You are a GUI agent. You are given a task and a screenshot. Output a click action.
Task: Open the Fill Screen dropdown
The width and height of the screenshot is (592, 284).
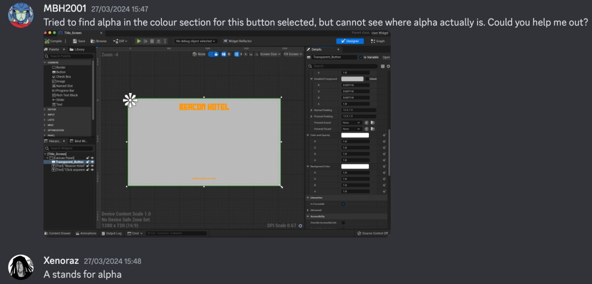(x=292, y=54)
